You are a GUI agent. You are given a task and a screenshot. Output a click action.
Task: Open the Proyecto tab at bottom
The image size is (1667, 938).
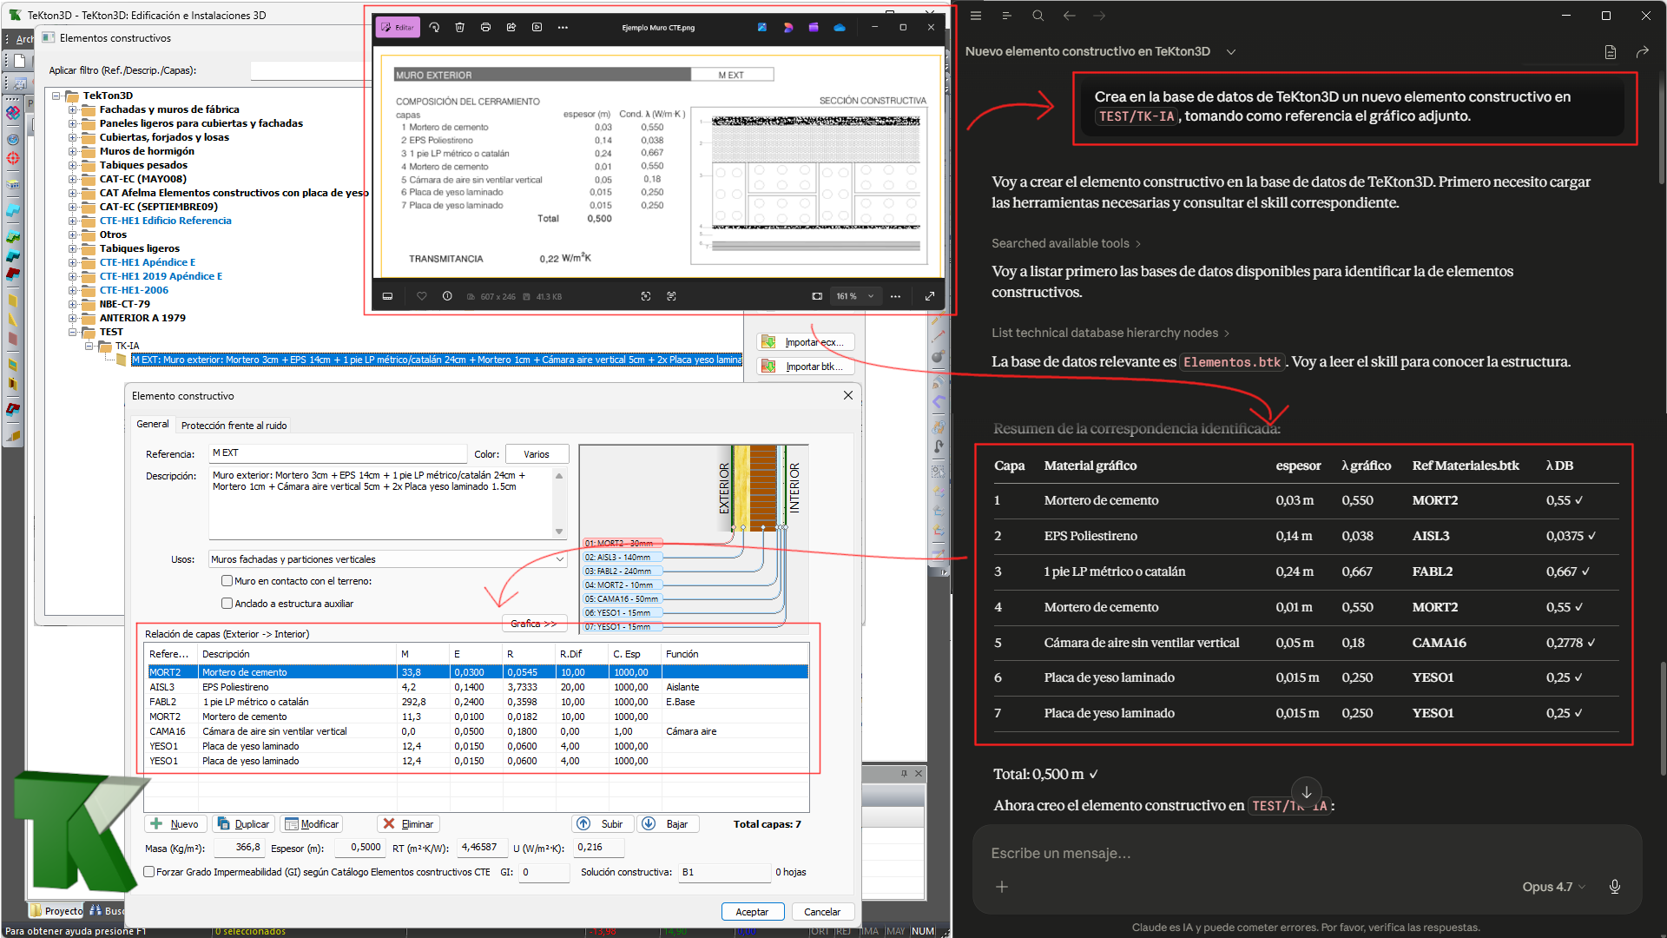tap(57, 911)
